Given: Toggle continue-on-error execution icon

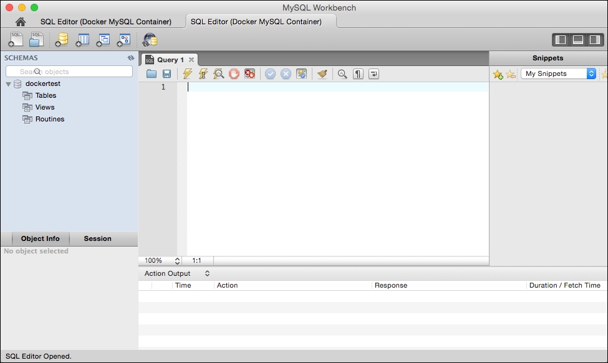Looking at the screenshot, I should coord(249,74).
